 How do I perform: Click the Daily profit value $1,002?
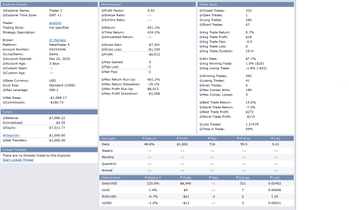182,144
